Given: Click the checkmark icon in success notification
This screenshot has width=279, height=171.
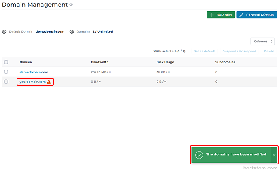Looking at the screenshot, I should tap(199, 155).
